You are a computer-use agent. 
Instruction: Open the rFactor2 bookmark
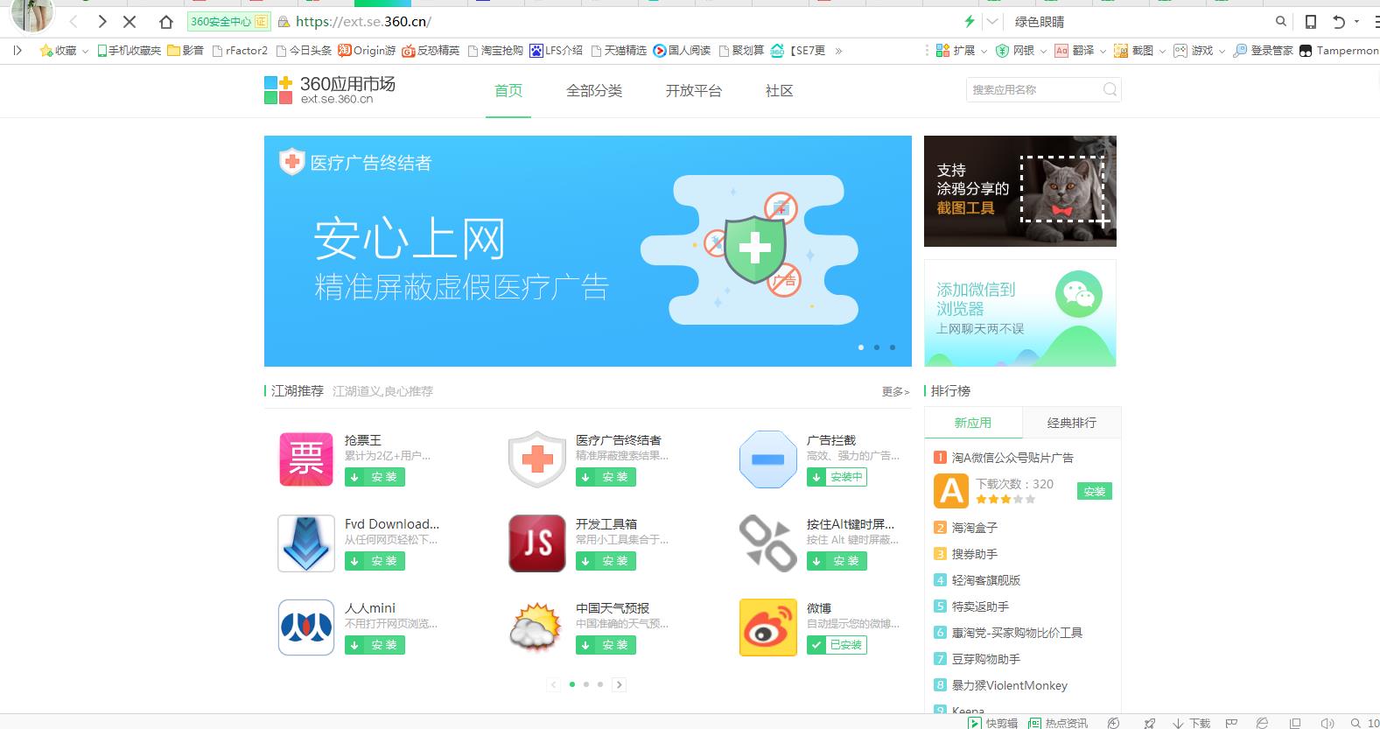(x=240, y=51)
